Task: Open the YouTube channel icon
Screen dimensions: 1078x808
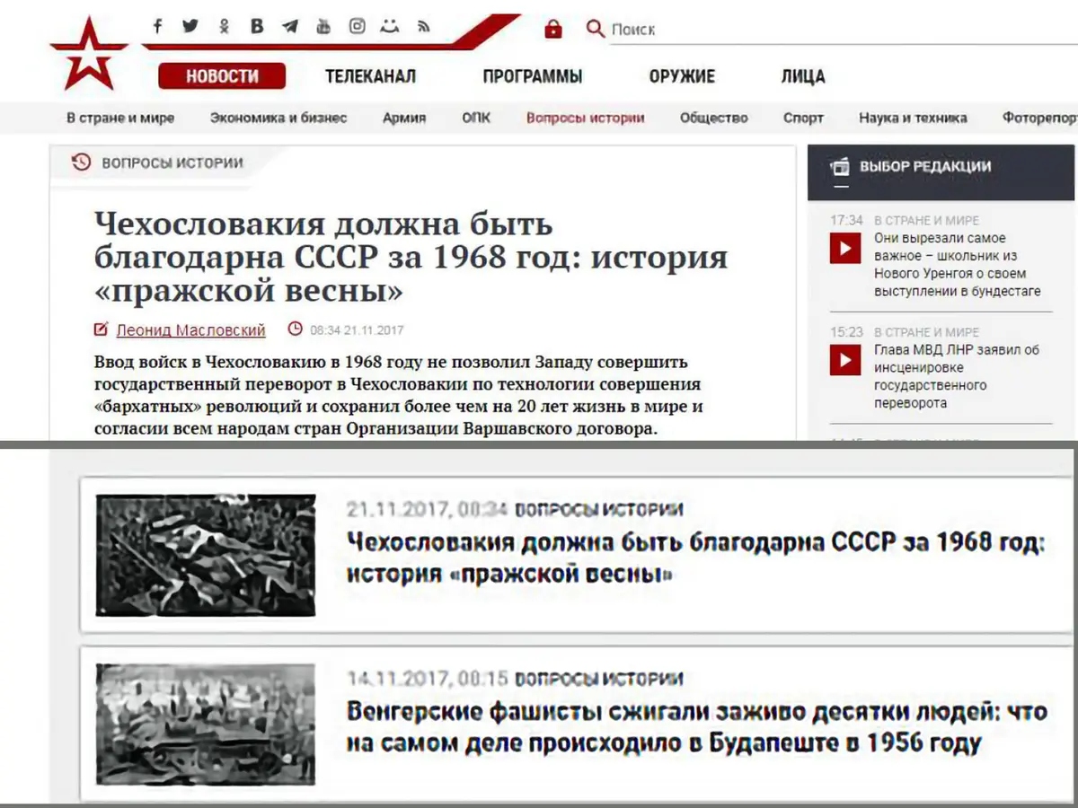Action: pyautogui.click(x=323, y=27)
